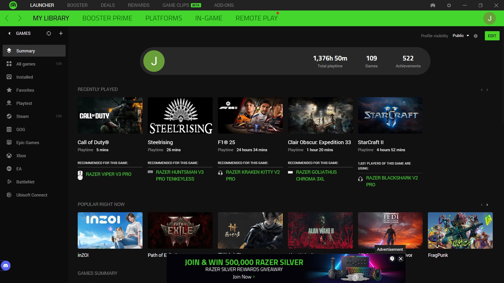The width and height of the screenshot is (504, 283).
Task: Open the REMOTE PLAY sub-tab
Action: (256, 18)
